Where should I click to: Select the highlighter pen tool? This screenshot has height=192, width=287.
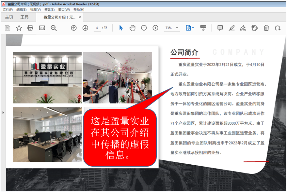(231, 28)
